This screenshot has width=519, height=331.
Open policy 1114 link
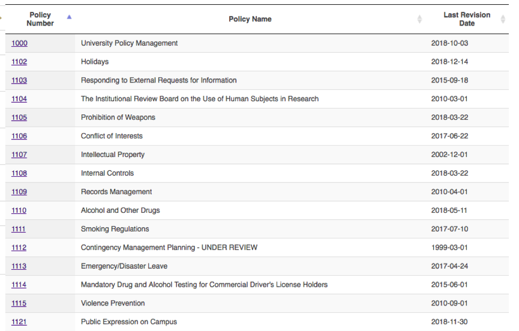[x=19, y=285]
